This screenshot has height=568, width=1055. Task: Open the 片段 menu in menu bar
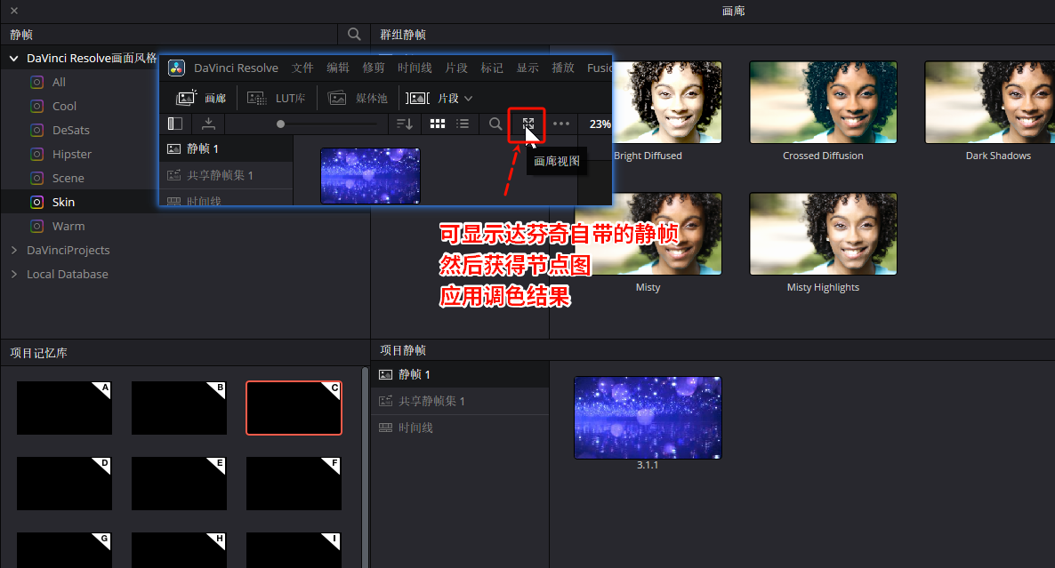tap(456, 68)
